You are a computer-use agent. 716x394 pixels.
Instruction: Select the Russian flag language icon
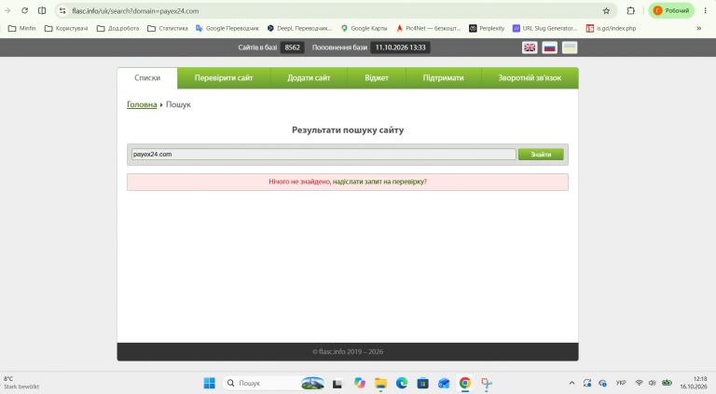pos(549,48)
